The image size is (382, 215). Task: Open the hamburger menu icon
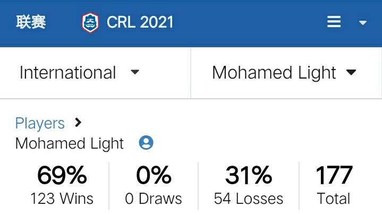coord(334,22)
